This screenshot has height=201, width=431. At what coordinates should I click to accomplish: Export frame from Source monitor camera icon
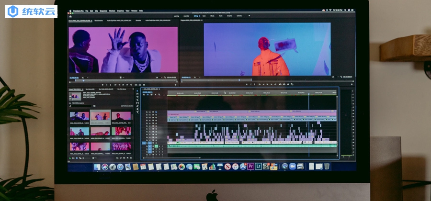pyautogui.click(x=144, y=85)
